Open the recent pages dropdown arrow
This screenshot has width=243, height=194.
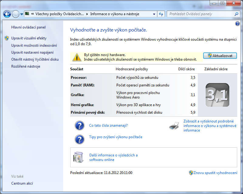(x=22, y=14)
